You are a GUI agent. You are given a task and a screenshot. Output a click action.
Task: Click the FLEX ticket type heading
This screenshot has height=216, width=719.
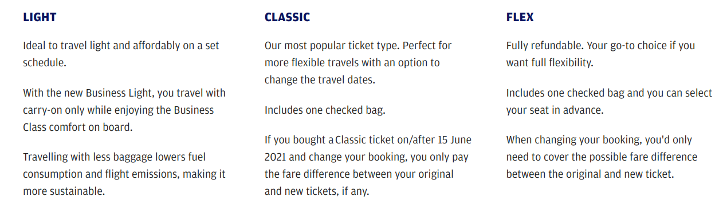(x=520, y=17)
